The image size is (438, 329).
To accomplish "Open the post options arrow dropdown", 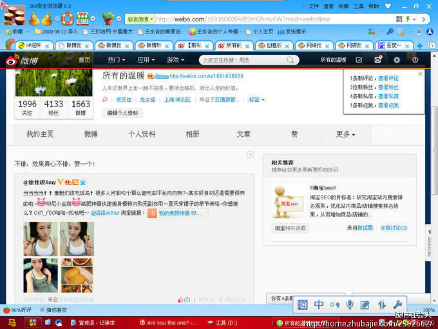I will click(x=251, y=154).
